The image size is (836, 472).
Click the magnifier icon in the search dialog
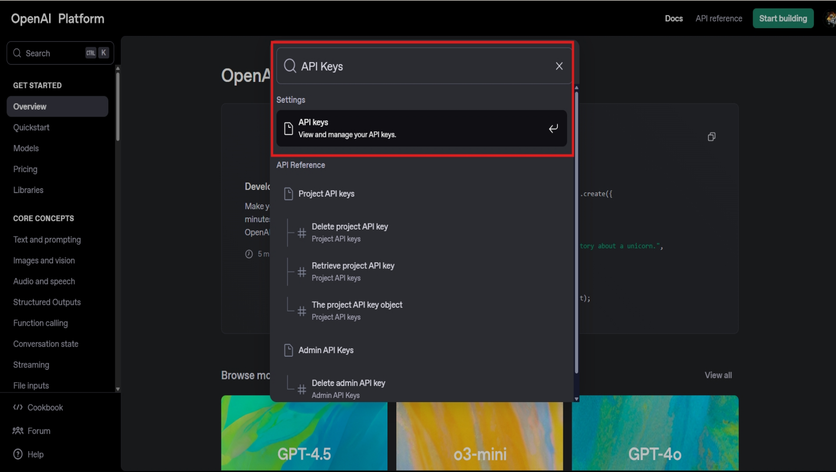pos(290,66)
